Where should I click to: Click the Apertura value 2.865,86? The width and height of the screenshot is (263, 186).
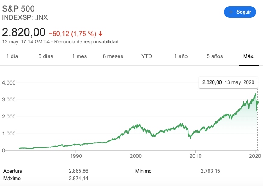pyautogui.click(x=78, y=171)
